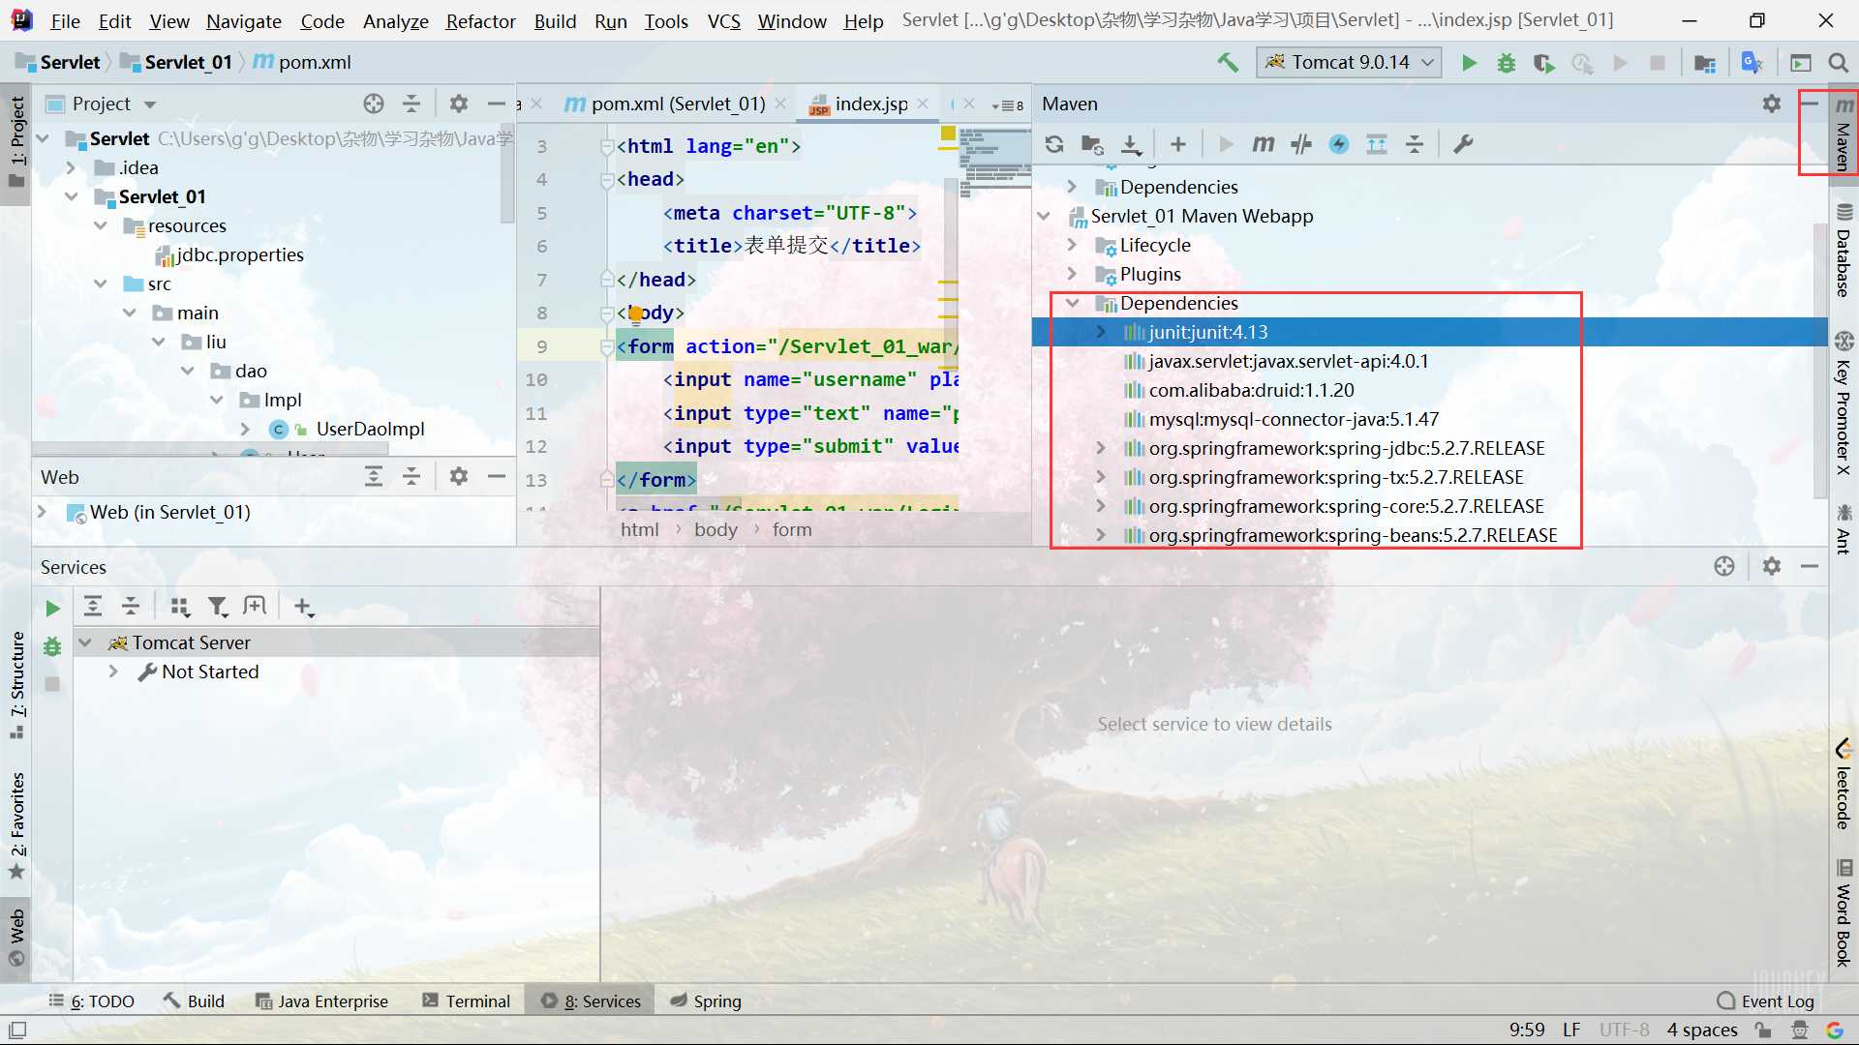Open Tomcat 9.0.14 run configuration dropdown
1859x1045 pixels.
pos(1349,63)
